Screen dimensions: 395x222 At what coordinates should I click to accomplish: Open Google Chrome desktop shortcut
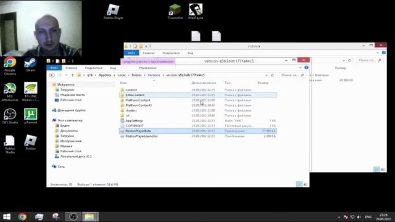click(x=10, y=66)
